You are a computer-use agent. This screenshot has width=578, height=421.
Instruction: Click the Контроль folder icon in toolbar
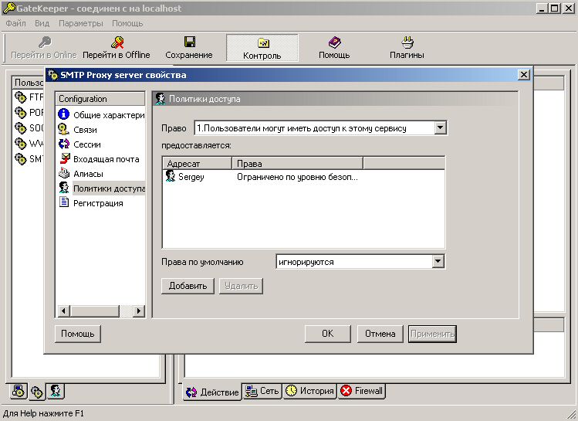(262, 42)
